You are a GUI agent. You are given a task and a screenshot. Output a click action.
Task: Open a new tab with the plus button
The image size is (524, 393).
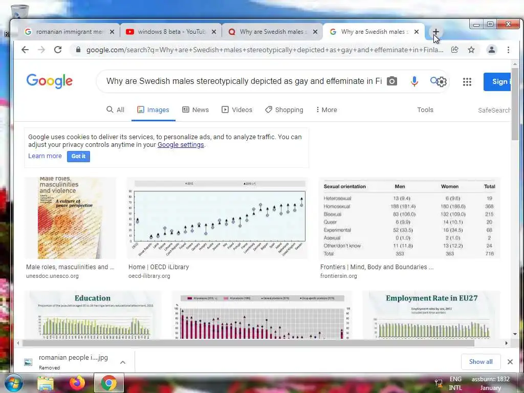tap(436, 32)
